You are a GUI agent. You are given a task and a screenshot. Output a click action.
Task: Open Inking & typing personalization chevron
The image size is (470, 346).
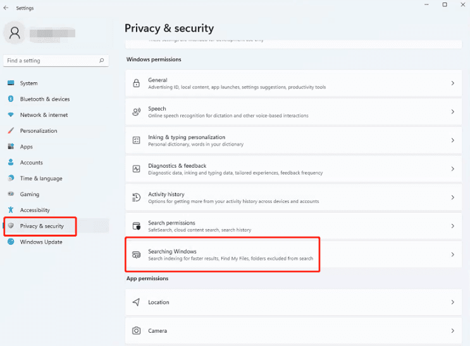453,140
